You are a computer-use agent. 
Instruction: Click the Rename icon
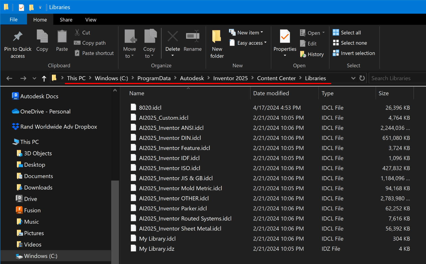pos(193,36)
